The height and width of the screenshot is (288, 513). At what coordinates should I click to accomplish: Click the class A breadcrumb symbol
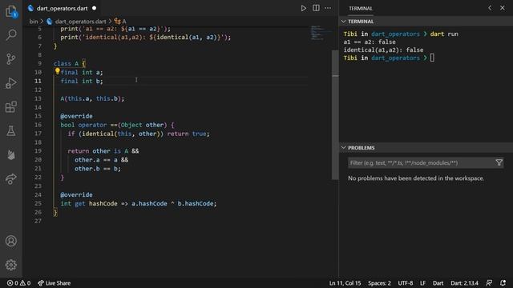(120, 22)
